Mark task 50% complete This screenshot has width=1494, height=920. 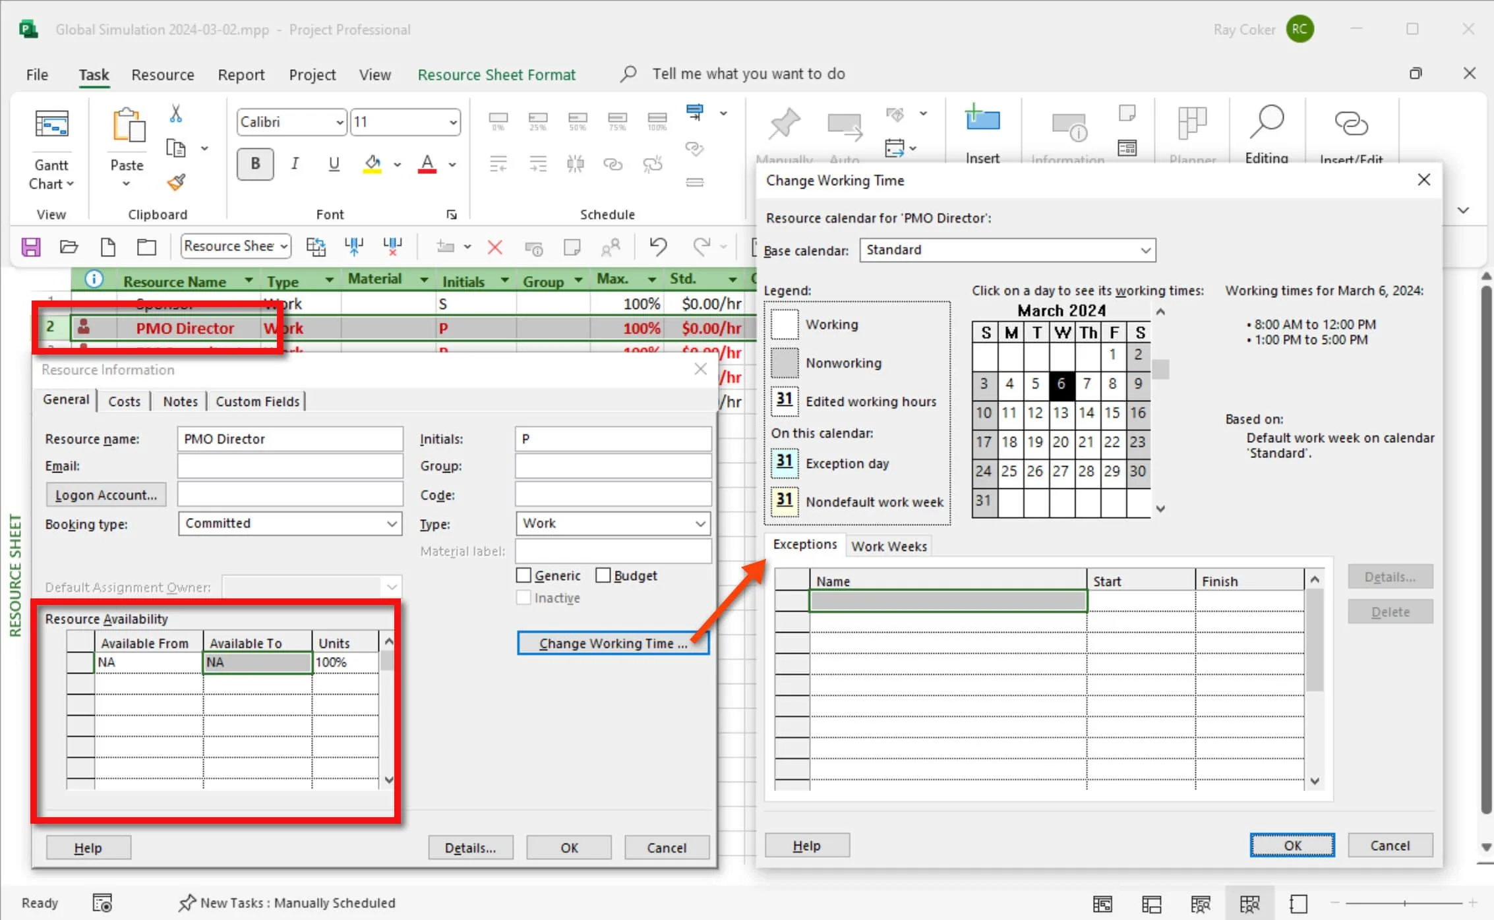click(578, 121)
